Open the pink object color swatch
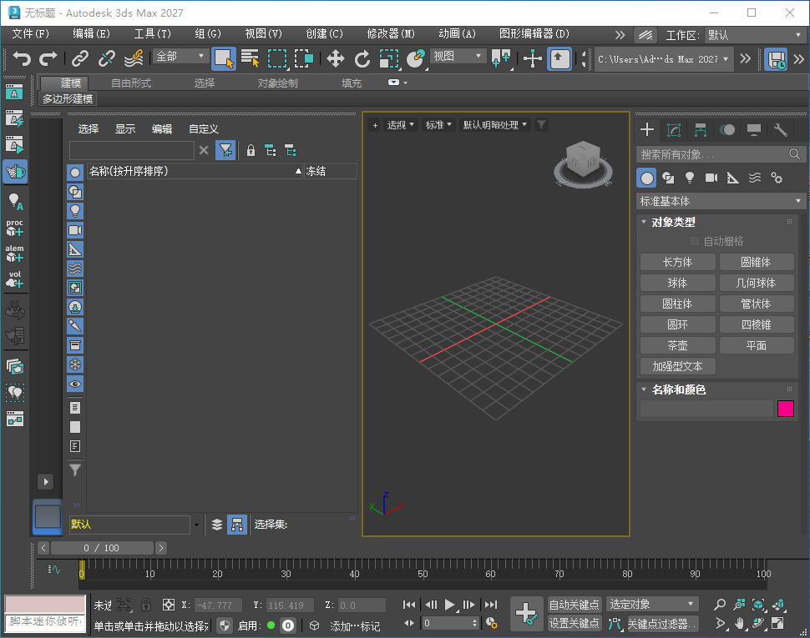 point(786,409)
